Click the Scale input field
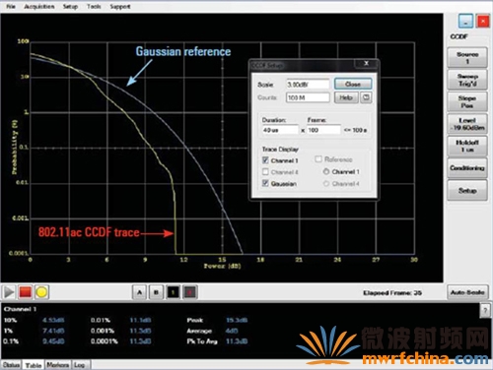 tap(308, 85)
